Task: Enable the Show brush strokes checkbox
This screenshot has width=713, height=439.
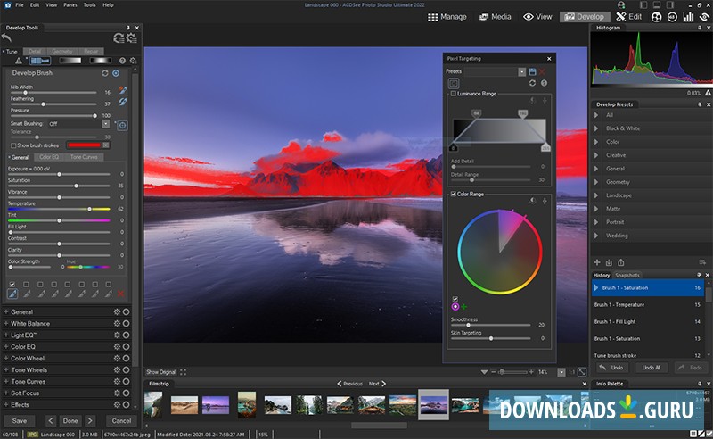Action: point(12,145)
